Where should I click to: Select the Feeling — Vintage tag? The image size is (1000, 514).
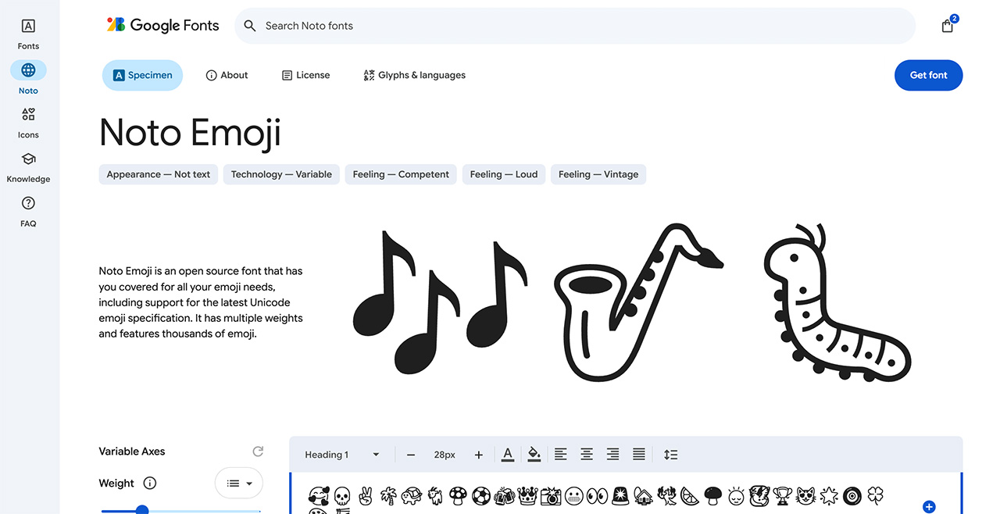pyautogui.click(x=598, y=174)
